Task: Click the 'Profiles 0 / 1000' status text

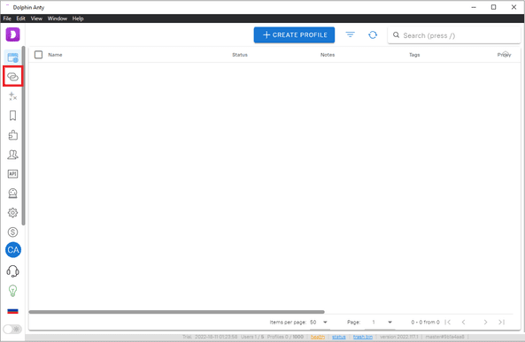Action: [x=285, y=337]
